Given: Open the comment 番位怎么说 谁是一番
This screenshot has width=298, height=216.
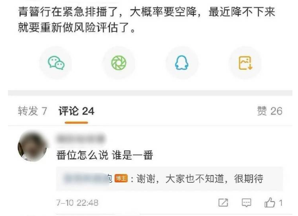Looking at the screenshot, I should click(x=105, y=155).
